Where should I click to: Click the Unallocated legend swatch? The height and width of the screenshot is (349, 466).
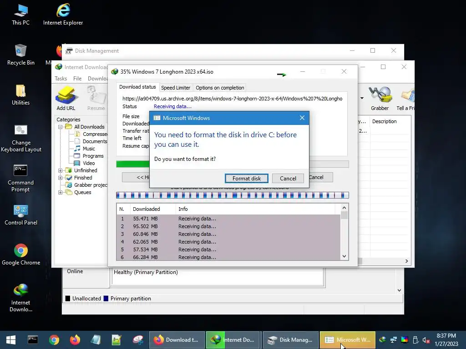68,299
